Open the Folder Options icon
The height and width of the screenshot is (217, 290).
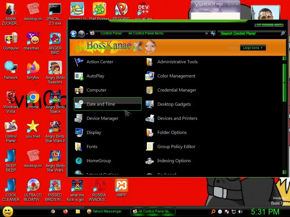(x=150, y=133)
